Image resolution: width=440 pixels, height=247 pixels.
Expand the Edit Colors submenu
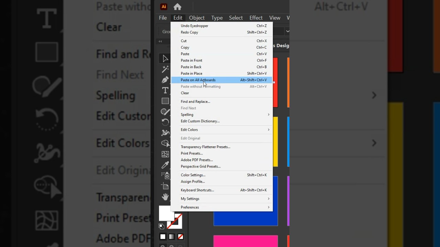pyautogui.click(x=222, y=130)
